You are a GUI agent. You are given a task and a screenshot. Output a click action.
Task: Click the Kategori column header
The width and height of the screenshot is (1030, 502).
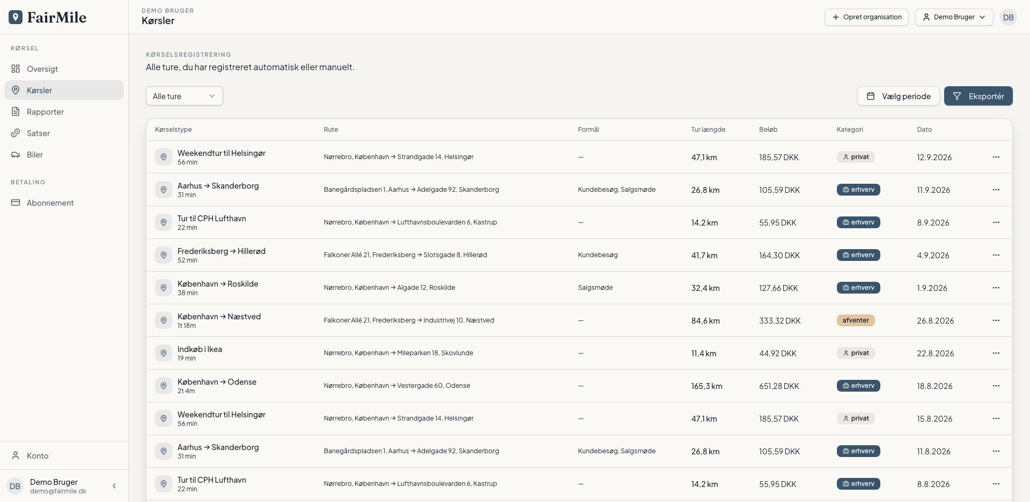click(850, 130)
